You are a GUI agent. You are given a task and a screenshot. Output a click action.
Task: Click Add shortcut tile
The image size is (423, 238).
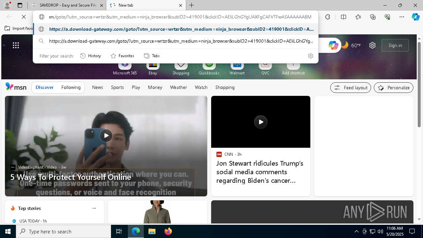pos(293,68)
